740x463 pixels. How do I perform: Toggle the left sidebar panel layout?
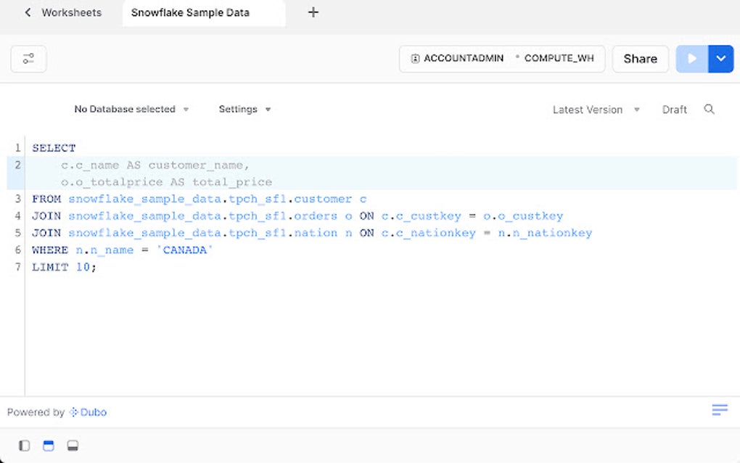pos(25,446)
